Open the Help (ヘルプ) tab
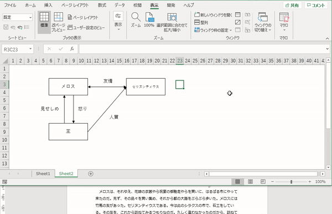 coord(189,5)
